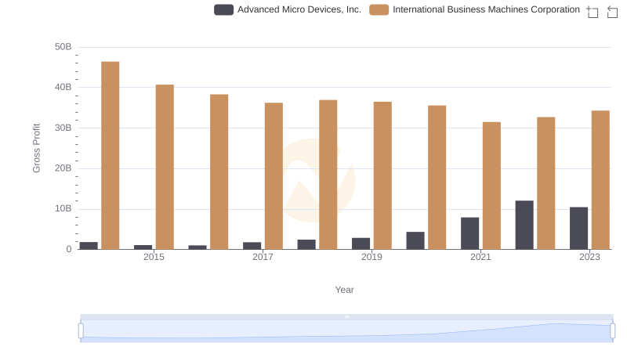627x361 pixels.
Task: Click the dark AMD legend color swatch
Action: point(223,9)
